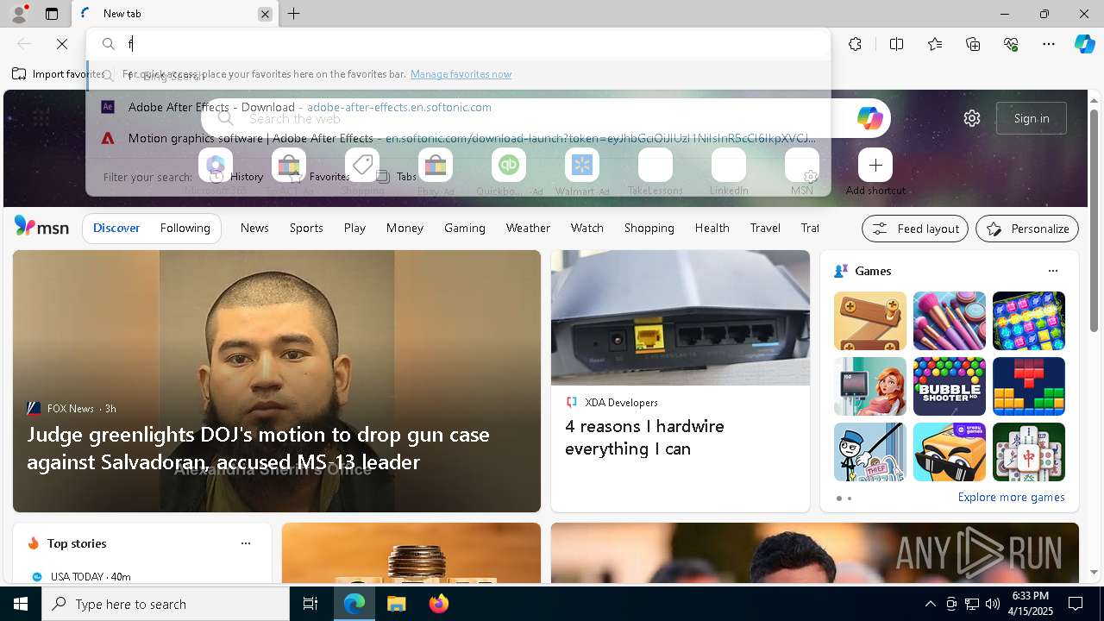Click scrollbar down arrow
Screen dimensions: 1104x621
(1095, 572)
